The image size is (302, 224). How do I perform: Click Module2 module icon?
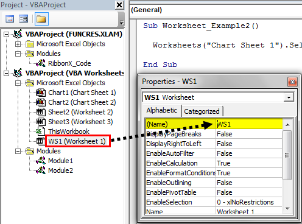(x=41, y=170)
